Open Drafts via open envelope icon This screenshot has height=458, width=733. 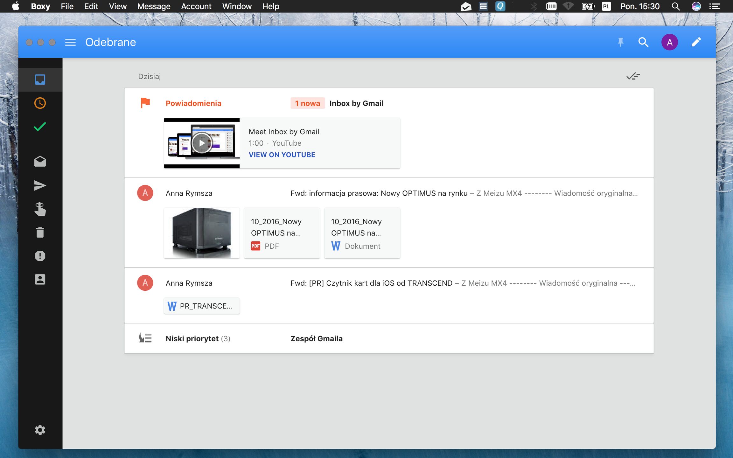(x=40, y=162)
